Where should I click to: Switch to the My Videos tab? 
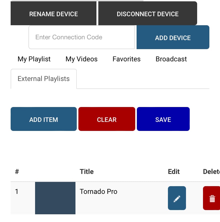point(82,59)
